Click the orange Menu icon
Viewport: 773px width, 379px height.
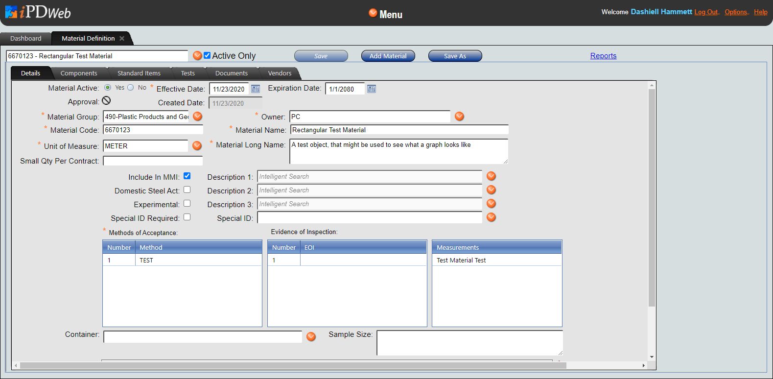(x=373, y=13)
